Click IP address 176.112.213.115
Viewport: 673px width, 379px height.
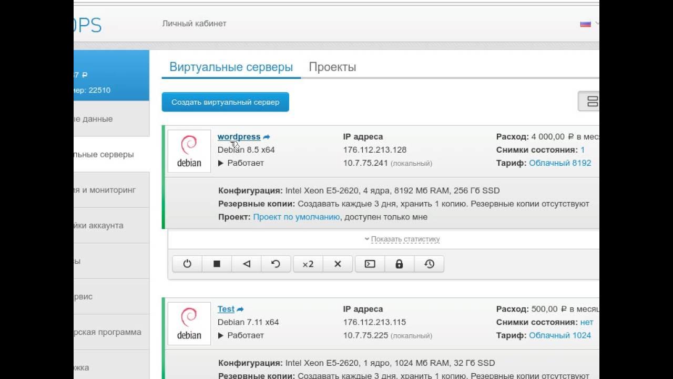click(x=375, y=322)
